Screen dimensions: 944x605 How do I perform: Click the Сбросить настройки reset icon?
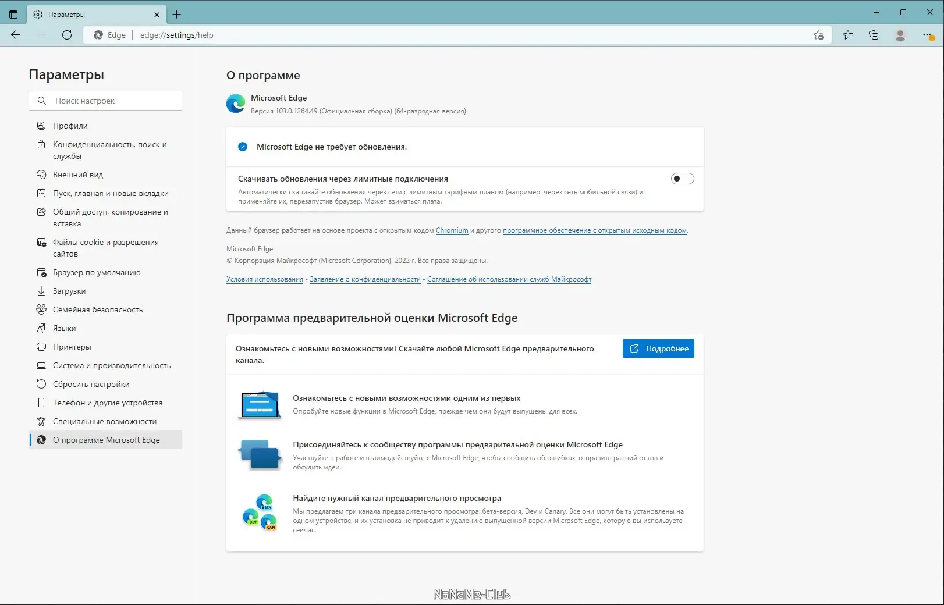tap(41, 384)
